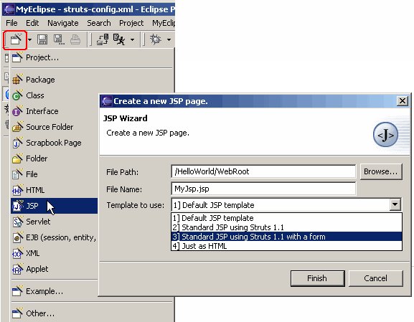Click the Print toolbar icon

75,39
